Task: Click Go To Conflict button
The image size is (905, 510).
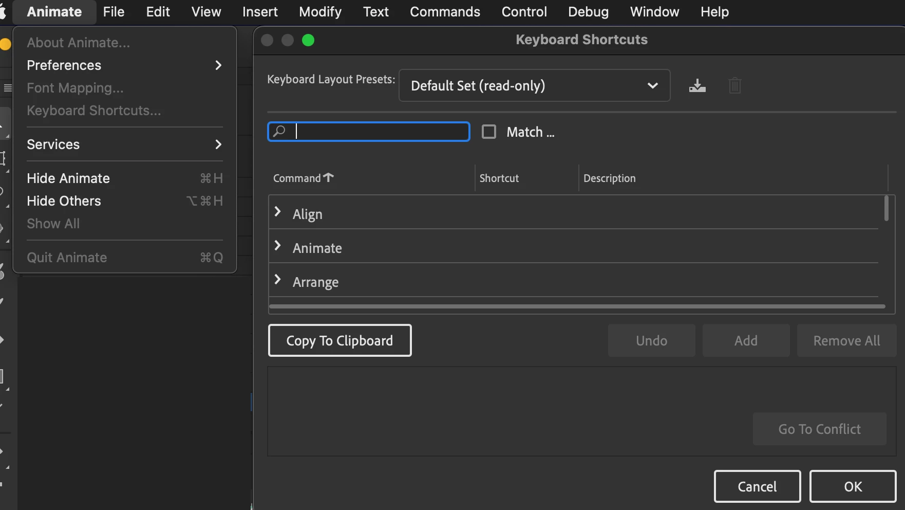Action: tap(819, 429)
